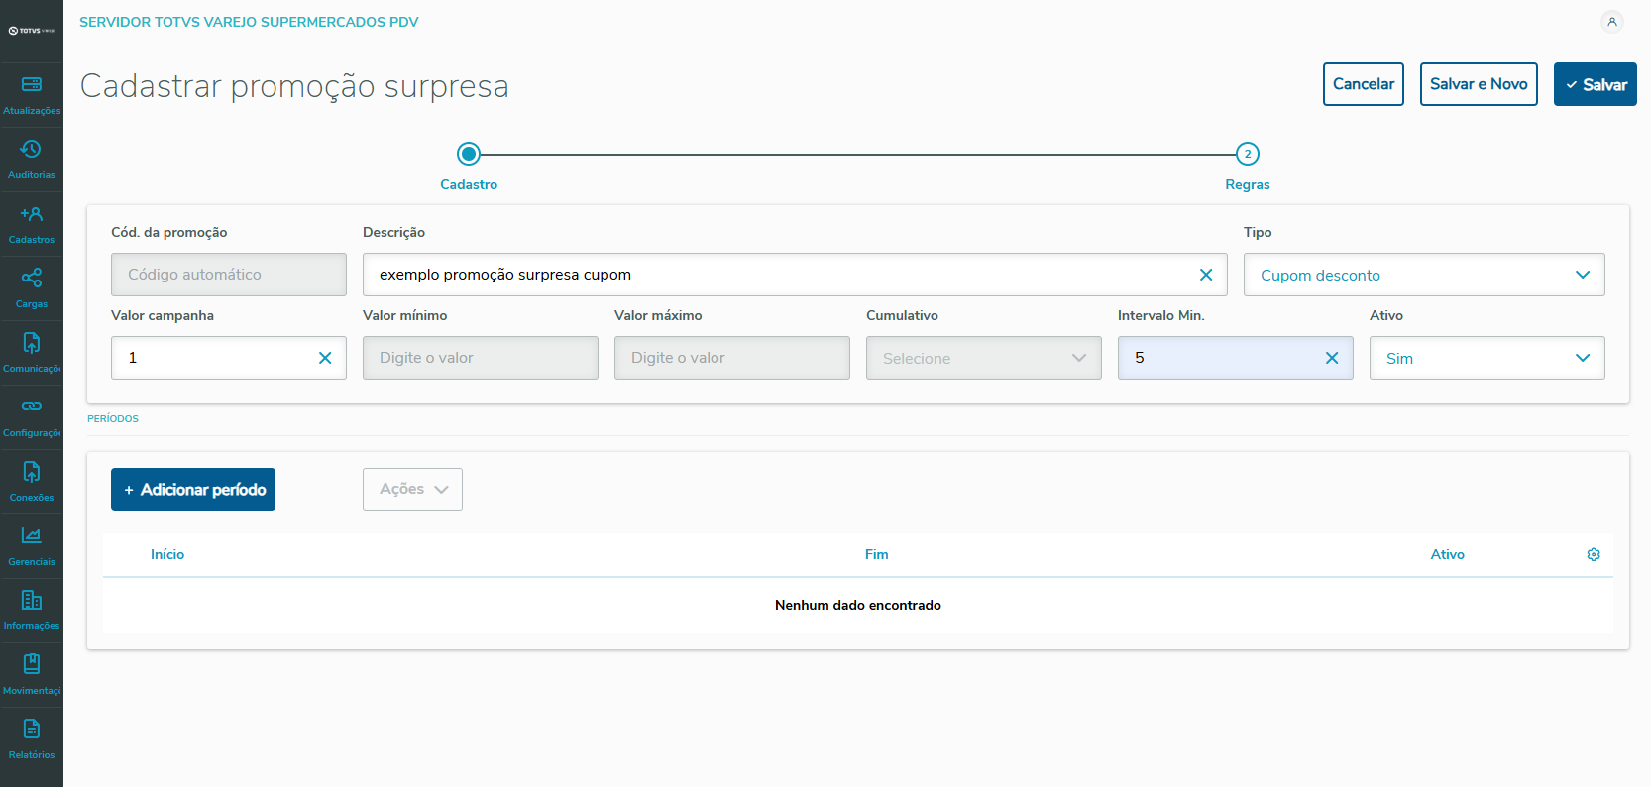Expand the Tipo dropdown
Viewport: 1651px width, 787px height.
tap(1582, 275)
